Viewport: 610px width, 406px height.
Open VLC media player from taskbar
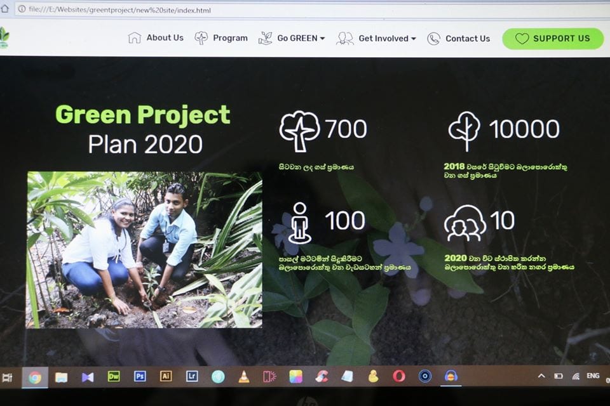[x=244, y=377]
